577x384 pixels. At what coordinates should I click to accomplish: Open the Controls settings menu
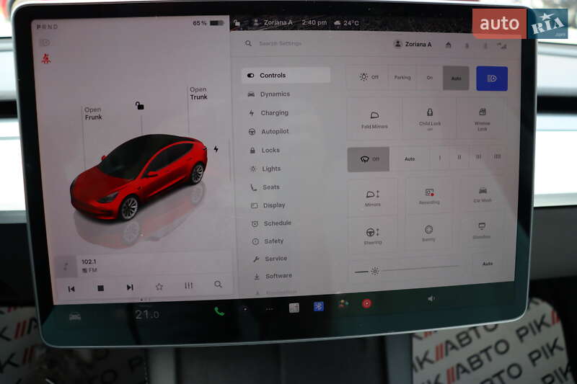coord(286,76)
